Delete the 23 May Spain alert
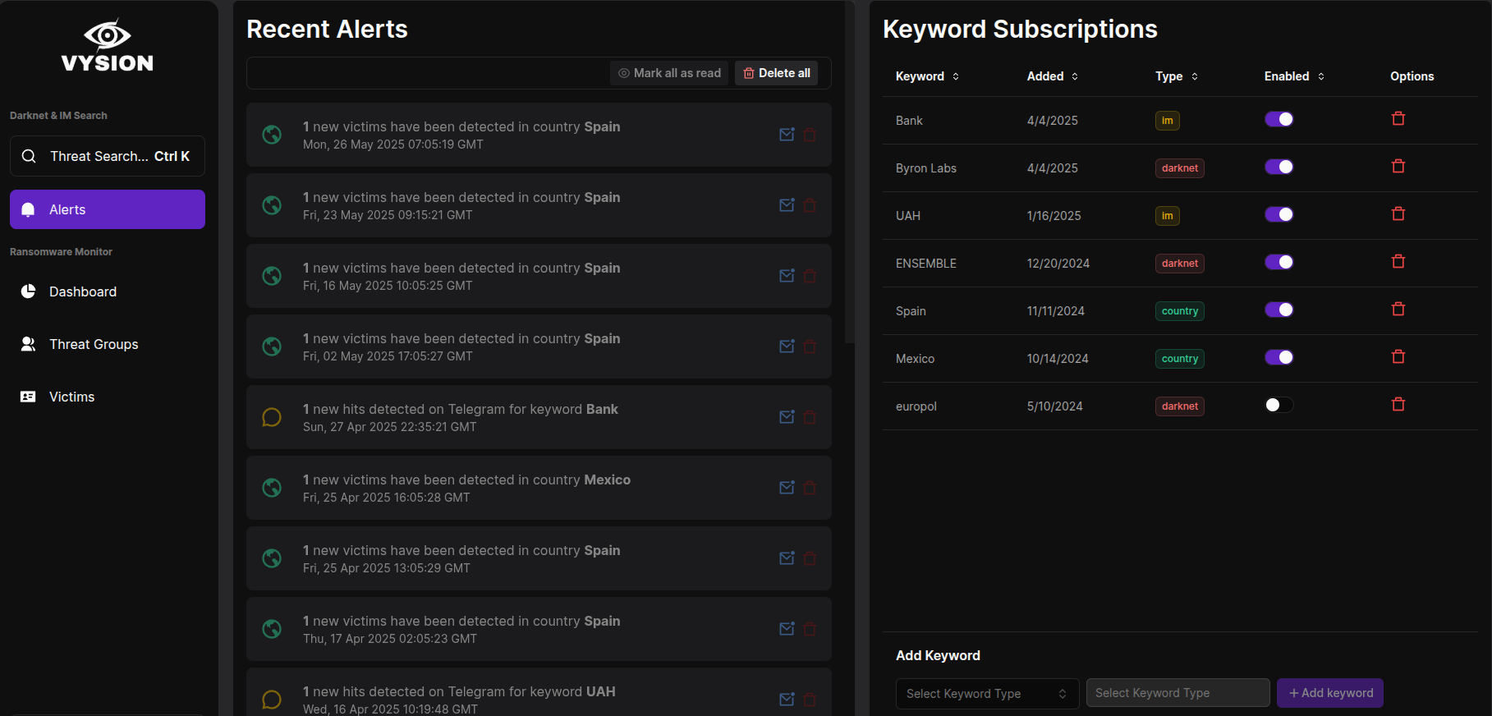 810,205
